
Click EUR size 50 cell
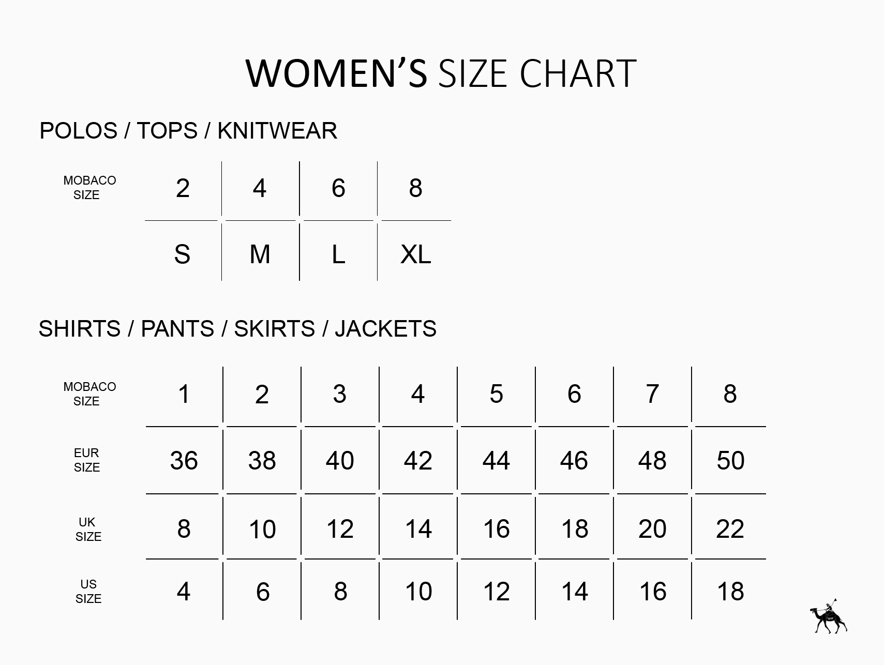point(730,460)
